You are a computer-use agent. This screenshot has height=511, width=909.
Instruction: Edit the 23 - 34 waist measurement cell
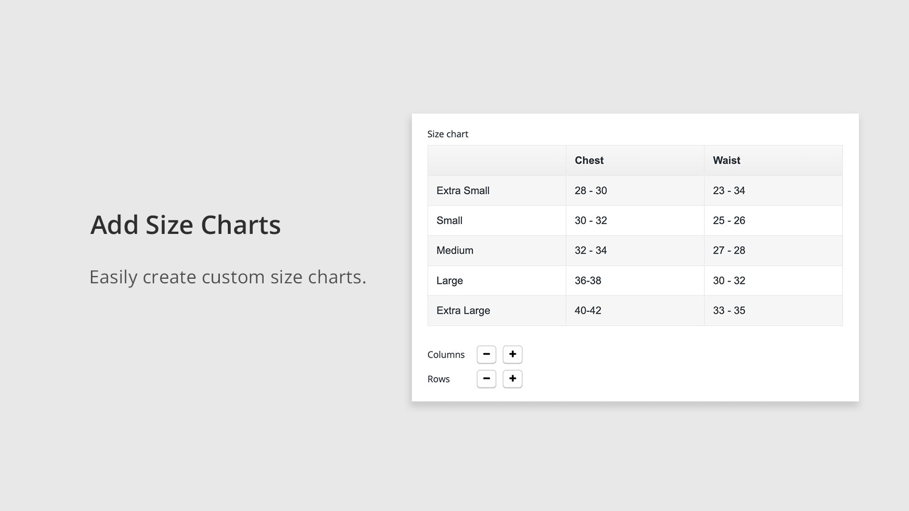click(x=729, y=190)
